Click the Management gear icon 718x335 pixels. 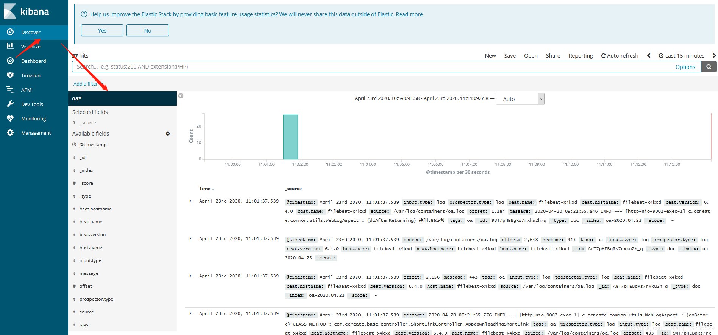tap(10, 132)
